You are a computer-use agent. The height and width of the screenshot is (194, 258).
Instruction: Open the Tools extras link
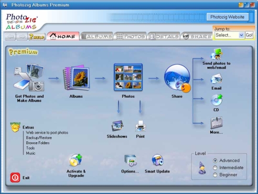(31, 148)
